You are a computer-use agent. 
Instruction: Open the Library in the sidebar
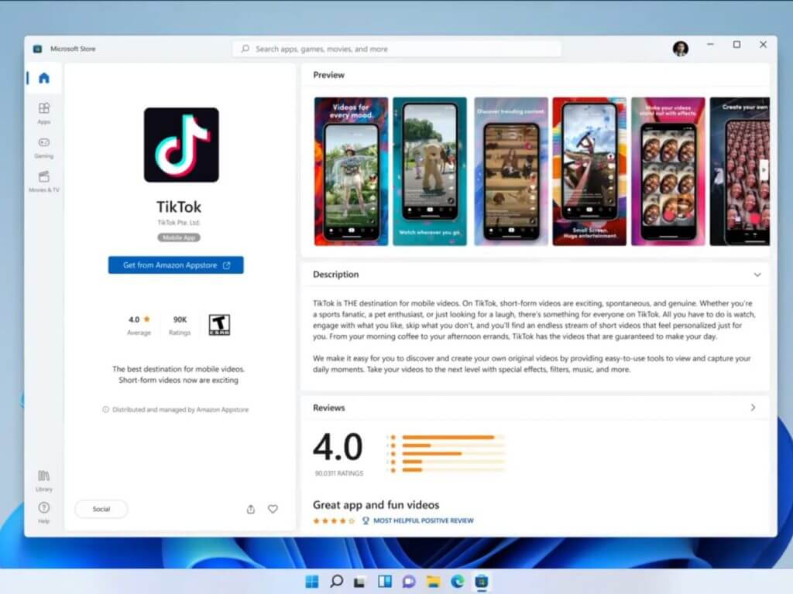44,480
